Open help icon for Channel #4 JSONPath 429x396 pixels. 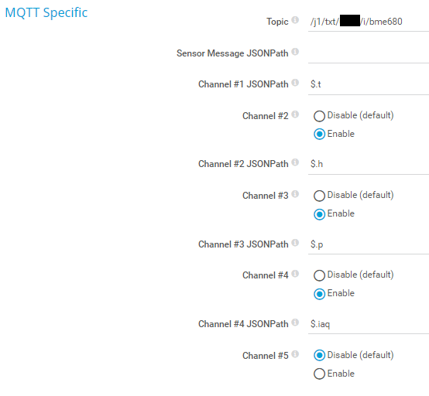coord(295,323)
